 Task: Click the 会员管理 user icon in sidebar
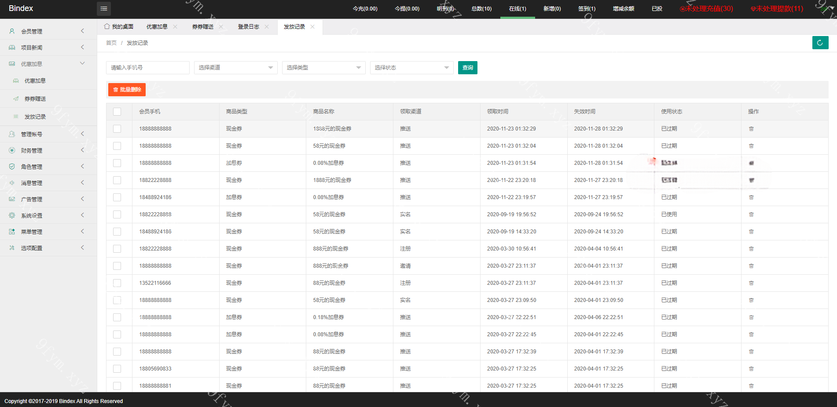pos(12,31)
